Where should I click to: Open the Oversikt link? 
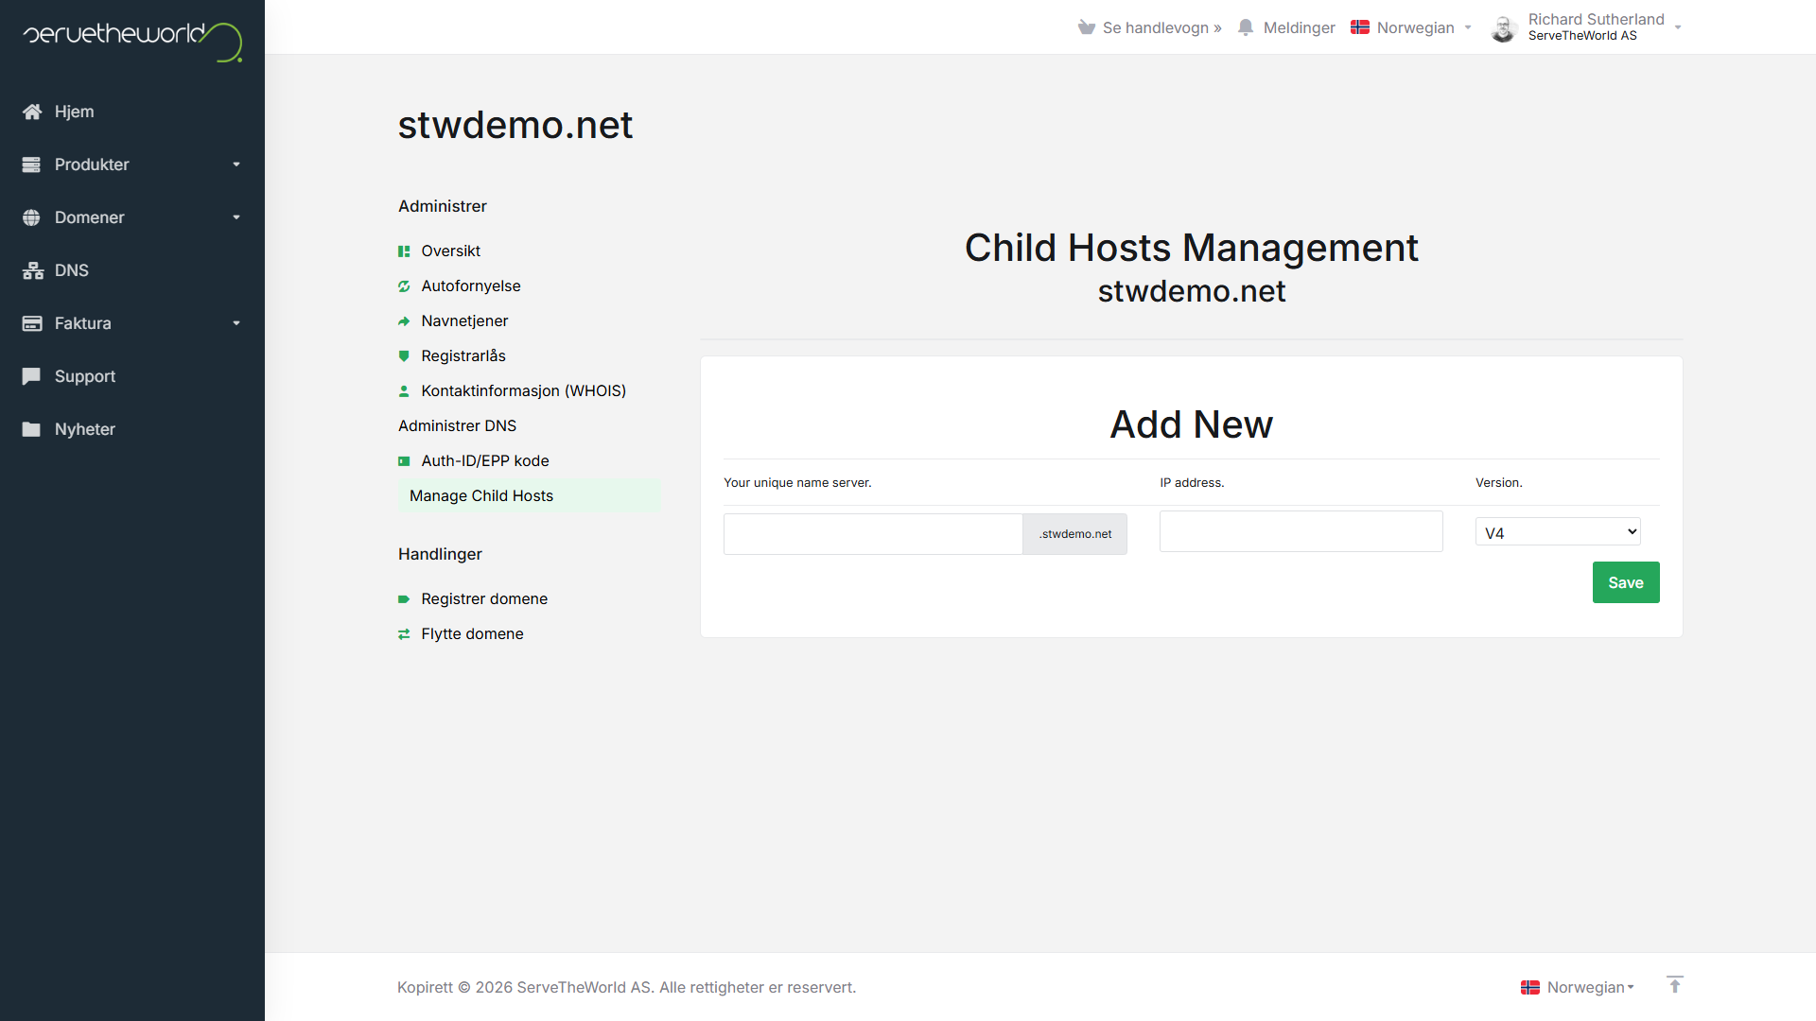point(450,251)
